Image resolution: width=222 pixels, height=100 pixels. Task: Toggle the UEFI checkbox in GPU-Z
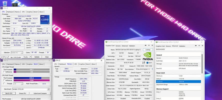point(147,63)
